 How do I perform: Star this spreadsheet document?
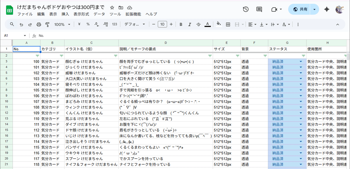(x=112, y=8)
